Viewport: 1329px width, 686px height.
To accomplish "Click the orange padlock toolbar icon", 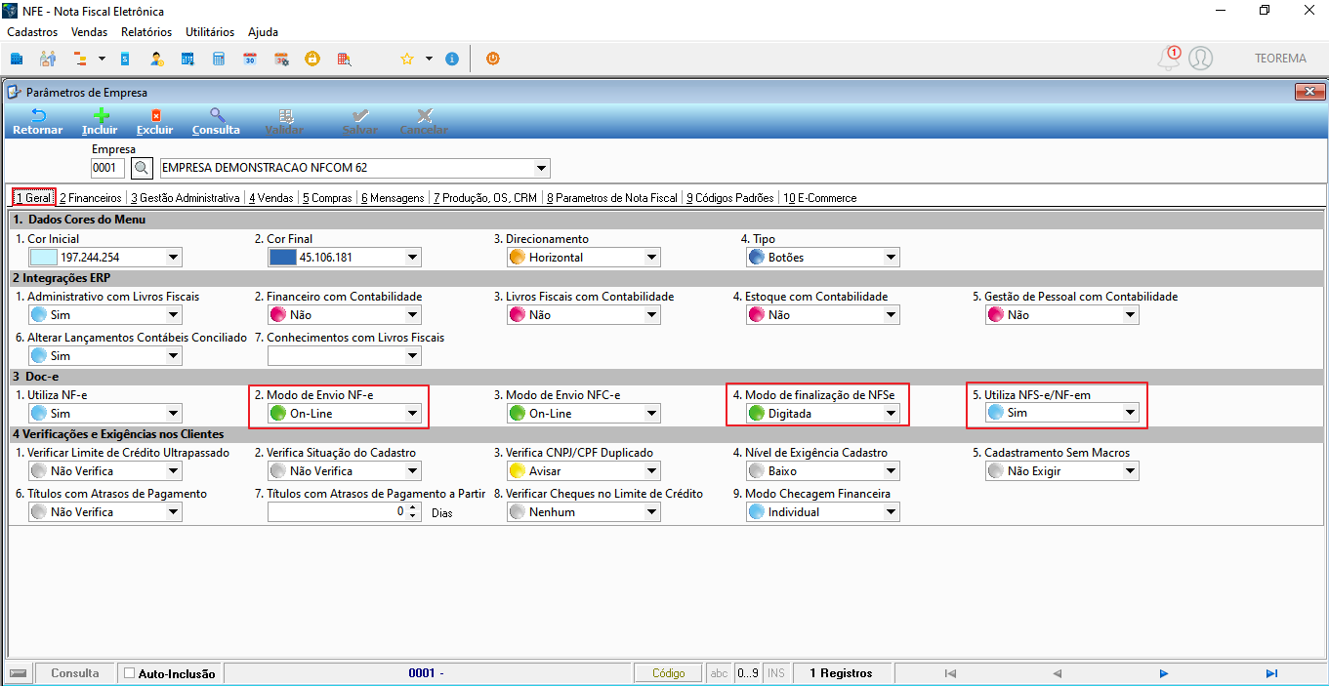I will (312, 59).
